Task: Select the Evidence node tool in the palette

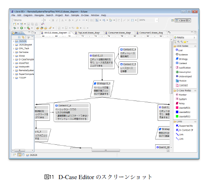Action: coord(182,55)
